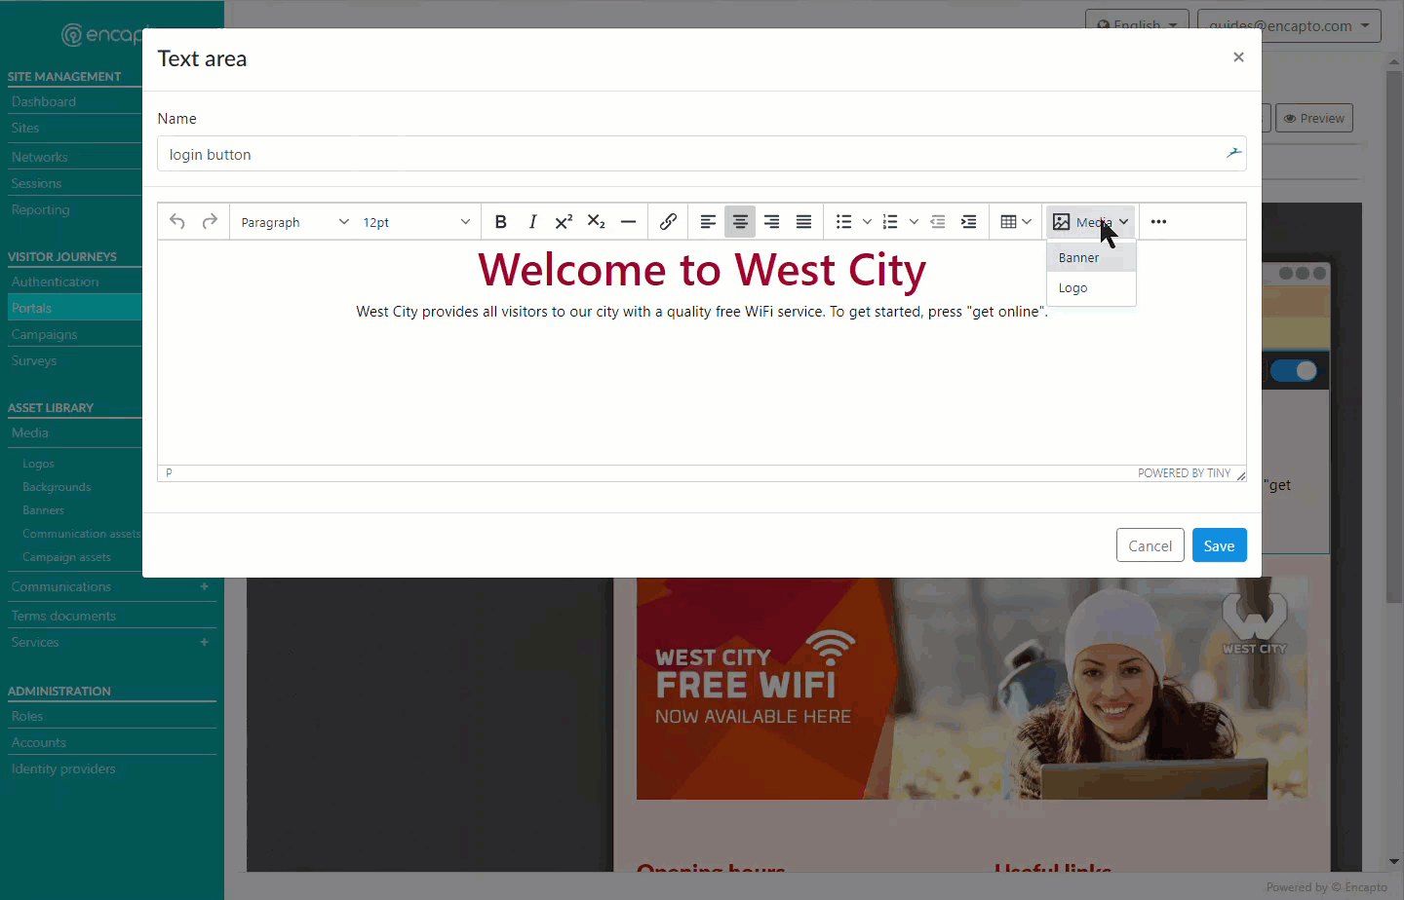
Task: Insert or edit a link
Action: [668, 222]
